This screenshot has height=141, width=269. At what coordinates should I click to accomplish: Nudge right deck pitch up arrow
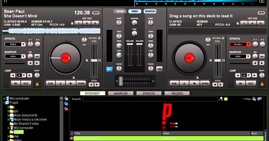[221, 85]
